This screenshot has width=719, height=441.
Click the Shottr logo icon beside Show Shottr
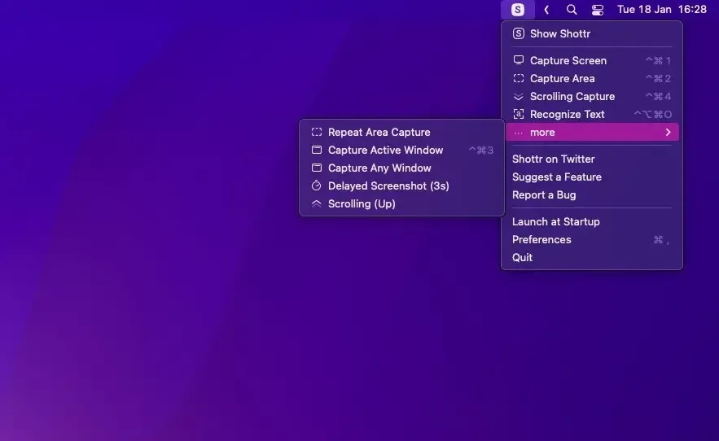pyautogui.click(x=518, y=33)
